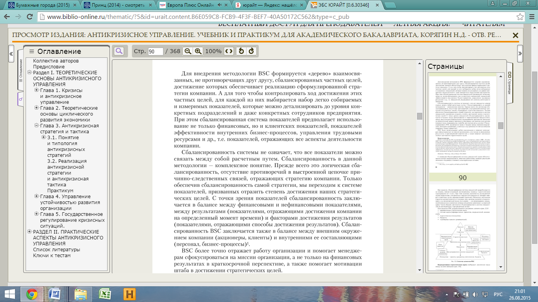538x302 pixels.
Task: Collapse the left panel with the double chevron
Action: click(x=11, y=53)
